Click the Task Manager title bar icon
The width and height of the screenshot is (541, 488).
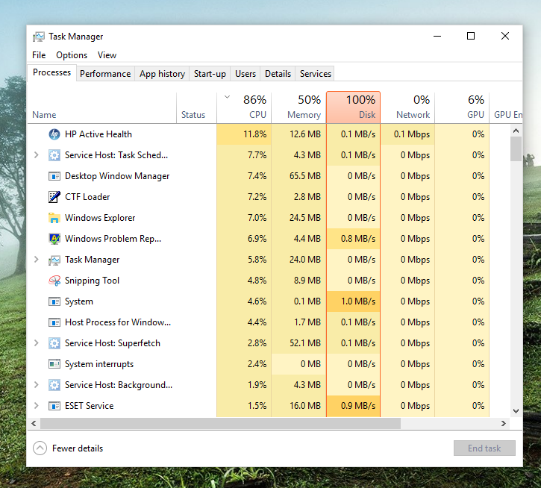pyautogui.click(x=39, y=37)
